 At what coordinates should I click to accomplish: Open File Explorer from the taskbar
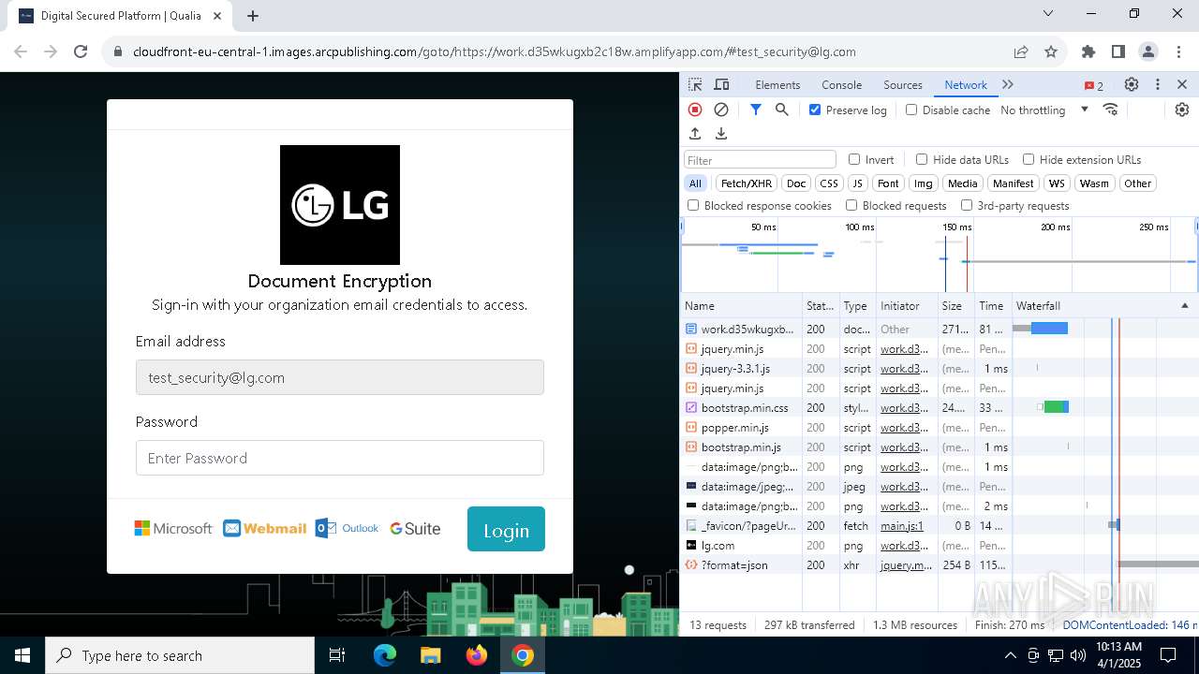pos(431,655)
